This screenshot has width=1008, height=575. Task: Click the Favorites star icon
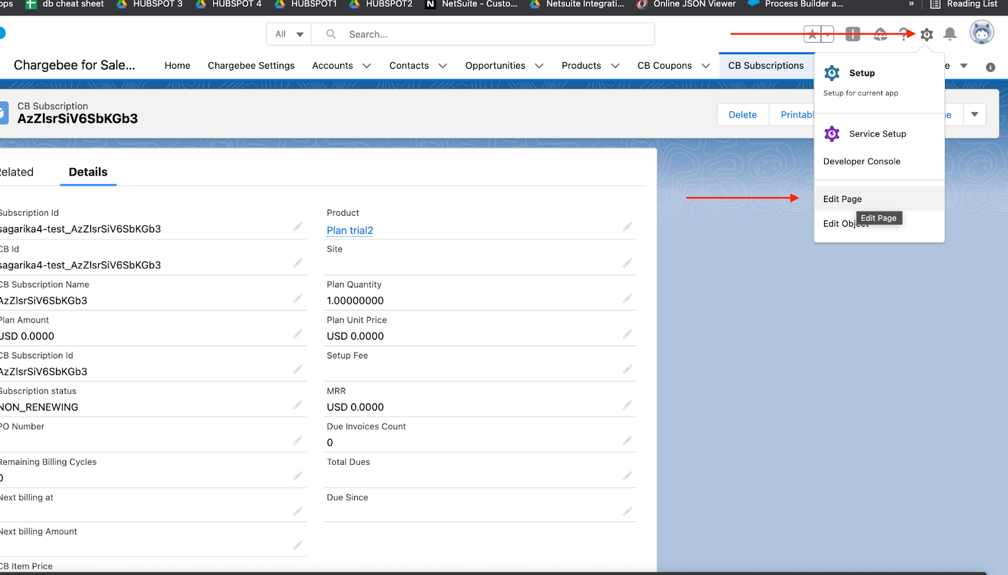(812, 35)
